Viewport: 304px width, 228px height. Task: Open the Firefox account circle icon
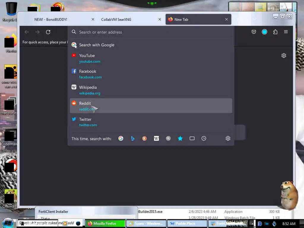click(265, 32)
